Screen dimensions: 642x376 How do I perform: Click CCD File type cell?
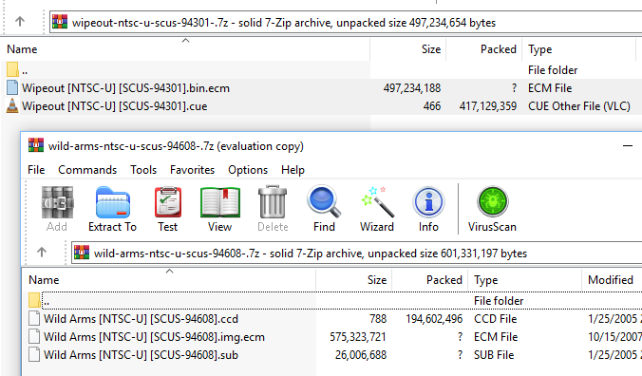[x=496, y=318]
